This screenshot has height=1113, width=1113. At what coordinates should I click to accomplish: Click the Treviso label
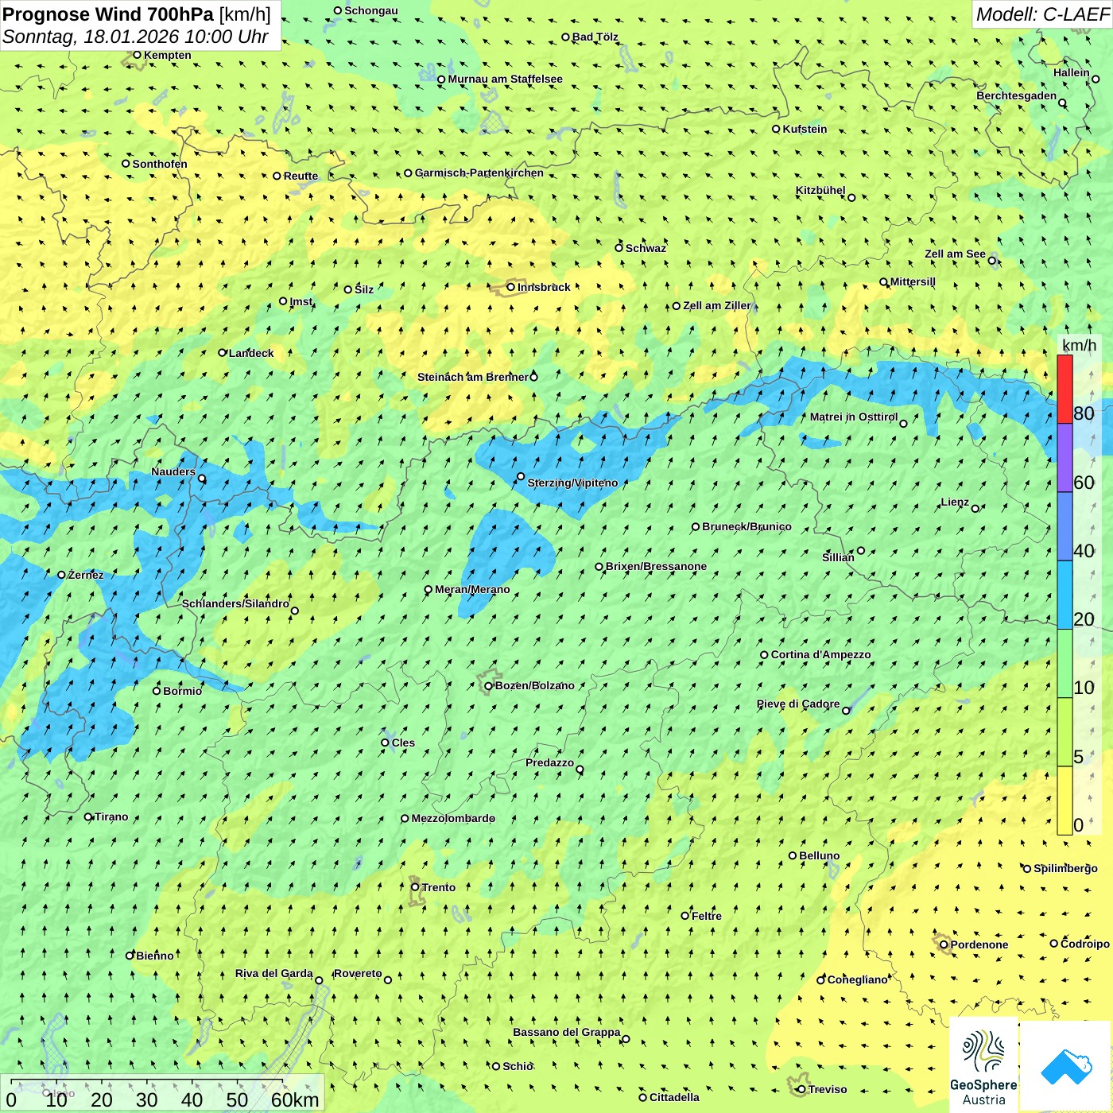click(x=828, y=1089)
